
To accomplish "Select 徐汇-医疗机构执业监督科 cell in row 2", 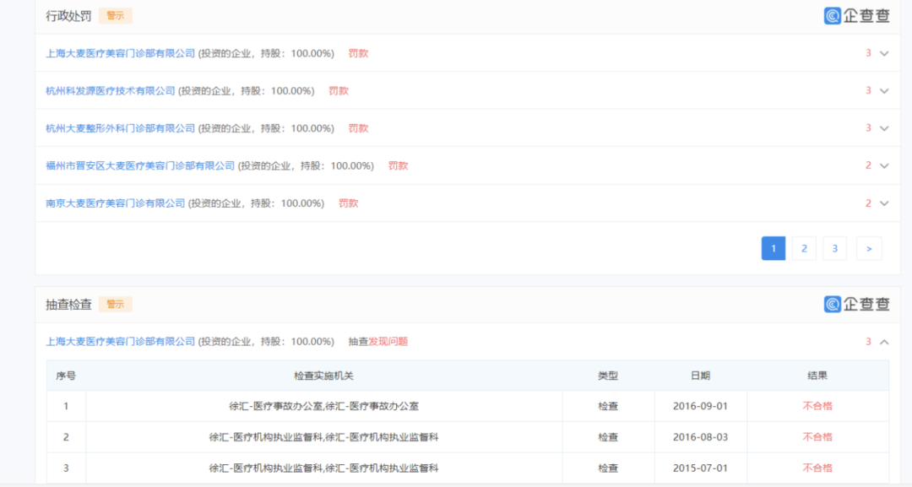I will tap(324, 437).
